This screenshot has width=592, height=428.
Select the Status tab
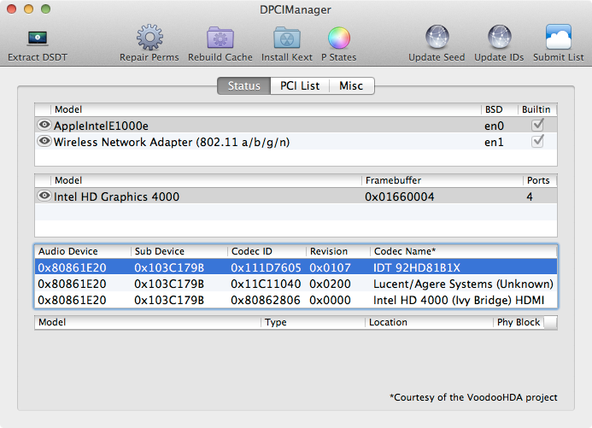[x=244, y=85]
